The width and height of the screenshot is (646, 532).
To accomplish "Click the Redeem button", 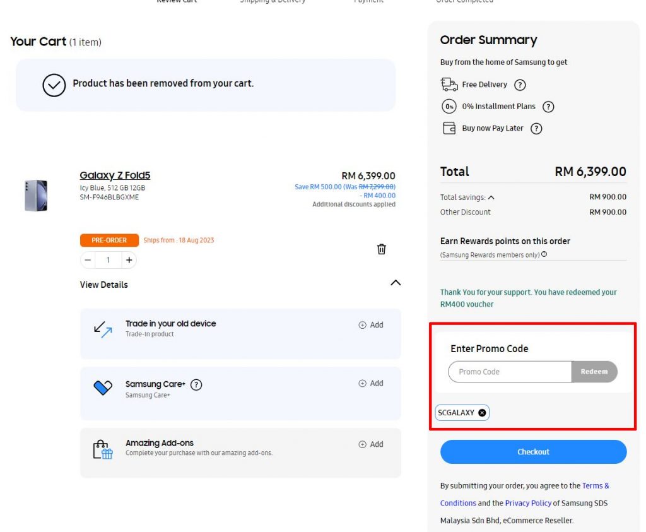I will pos(594,372).
